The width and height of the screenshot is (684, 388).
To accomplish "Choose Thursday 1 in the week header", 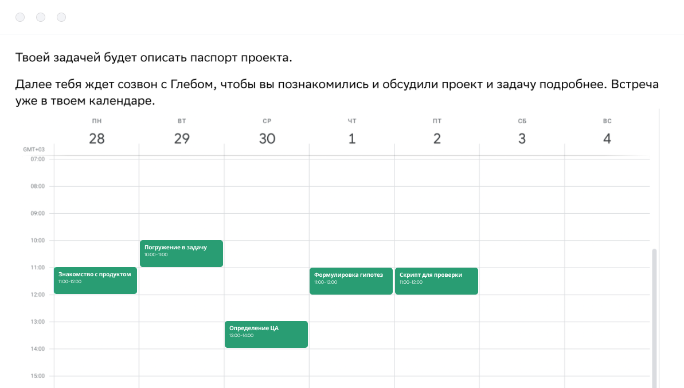I will click(351, 138).
